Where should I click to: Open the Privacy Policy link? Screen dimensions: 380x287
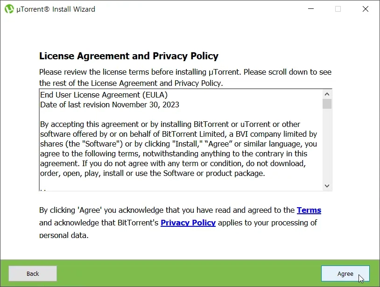[x=188, y=223]
